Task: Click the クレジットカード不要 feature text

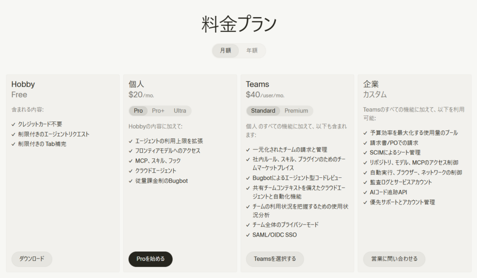Action: pos(40,124)
